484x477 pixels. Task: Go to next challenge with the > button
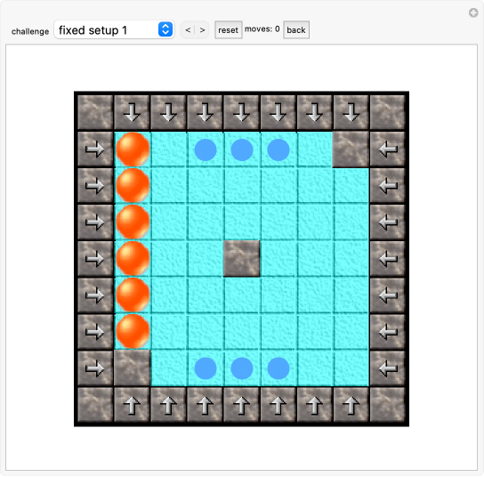pyautogui.click(x=202, y=30)
